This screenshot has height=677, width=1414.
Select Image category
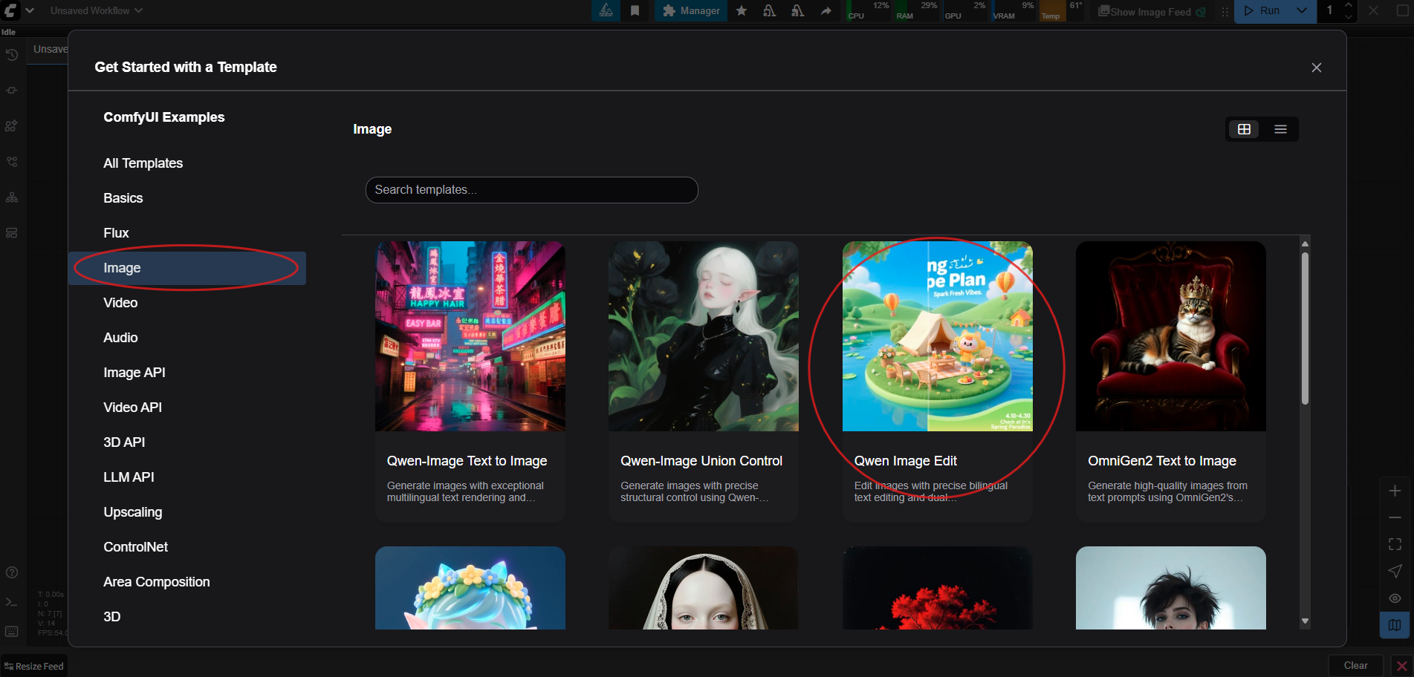click(187, 268)
